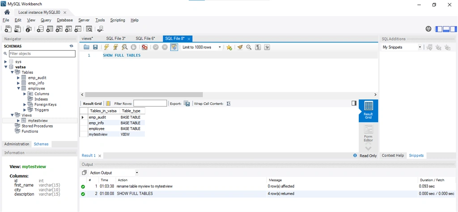Viewport: 458px width, 212px height.
Task: Beautify the query with the broom icon
Action: [x=240, y=47]
